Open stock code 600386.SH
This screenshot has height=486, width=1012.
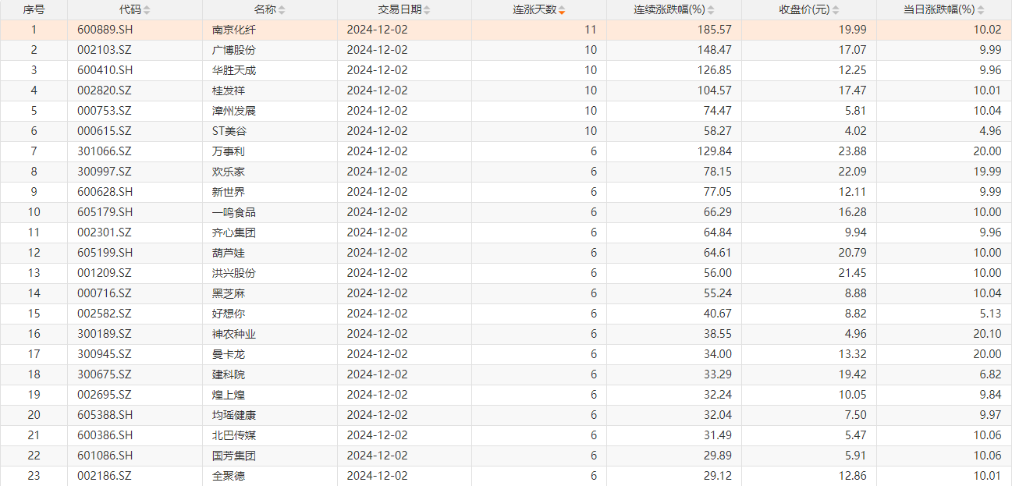click(x=105, y=435)
